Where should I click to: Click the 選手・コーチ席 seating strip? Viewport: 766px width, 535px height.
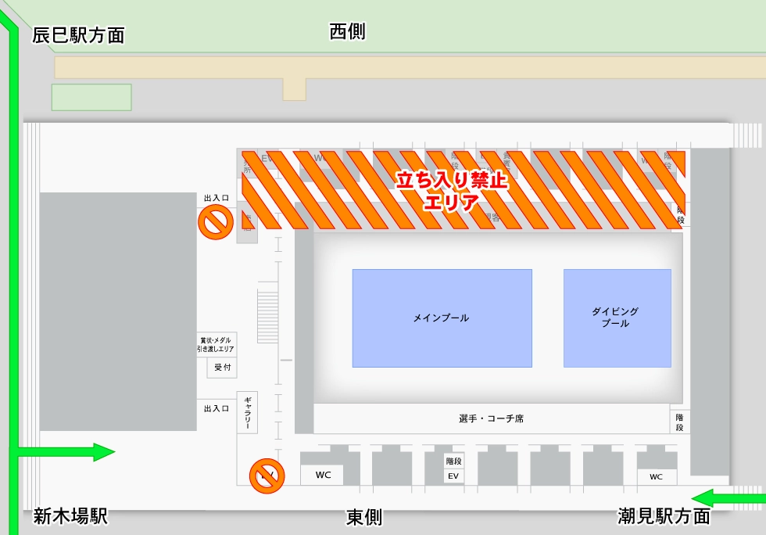coord(491,418)
